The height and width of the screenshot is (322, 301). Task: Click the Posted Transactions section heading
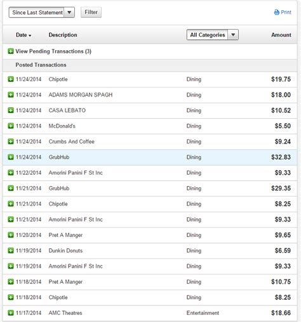pos(41,65)
